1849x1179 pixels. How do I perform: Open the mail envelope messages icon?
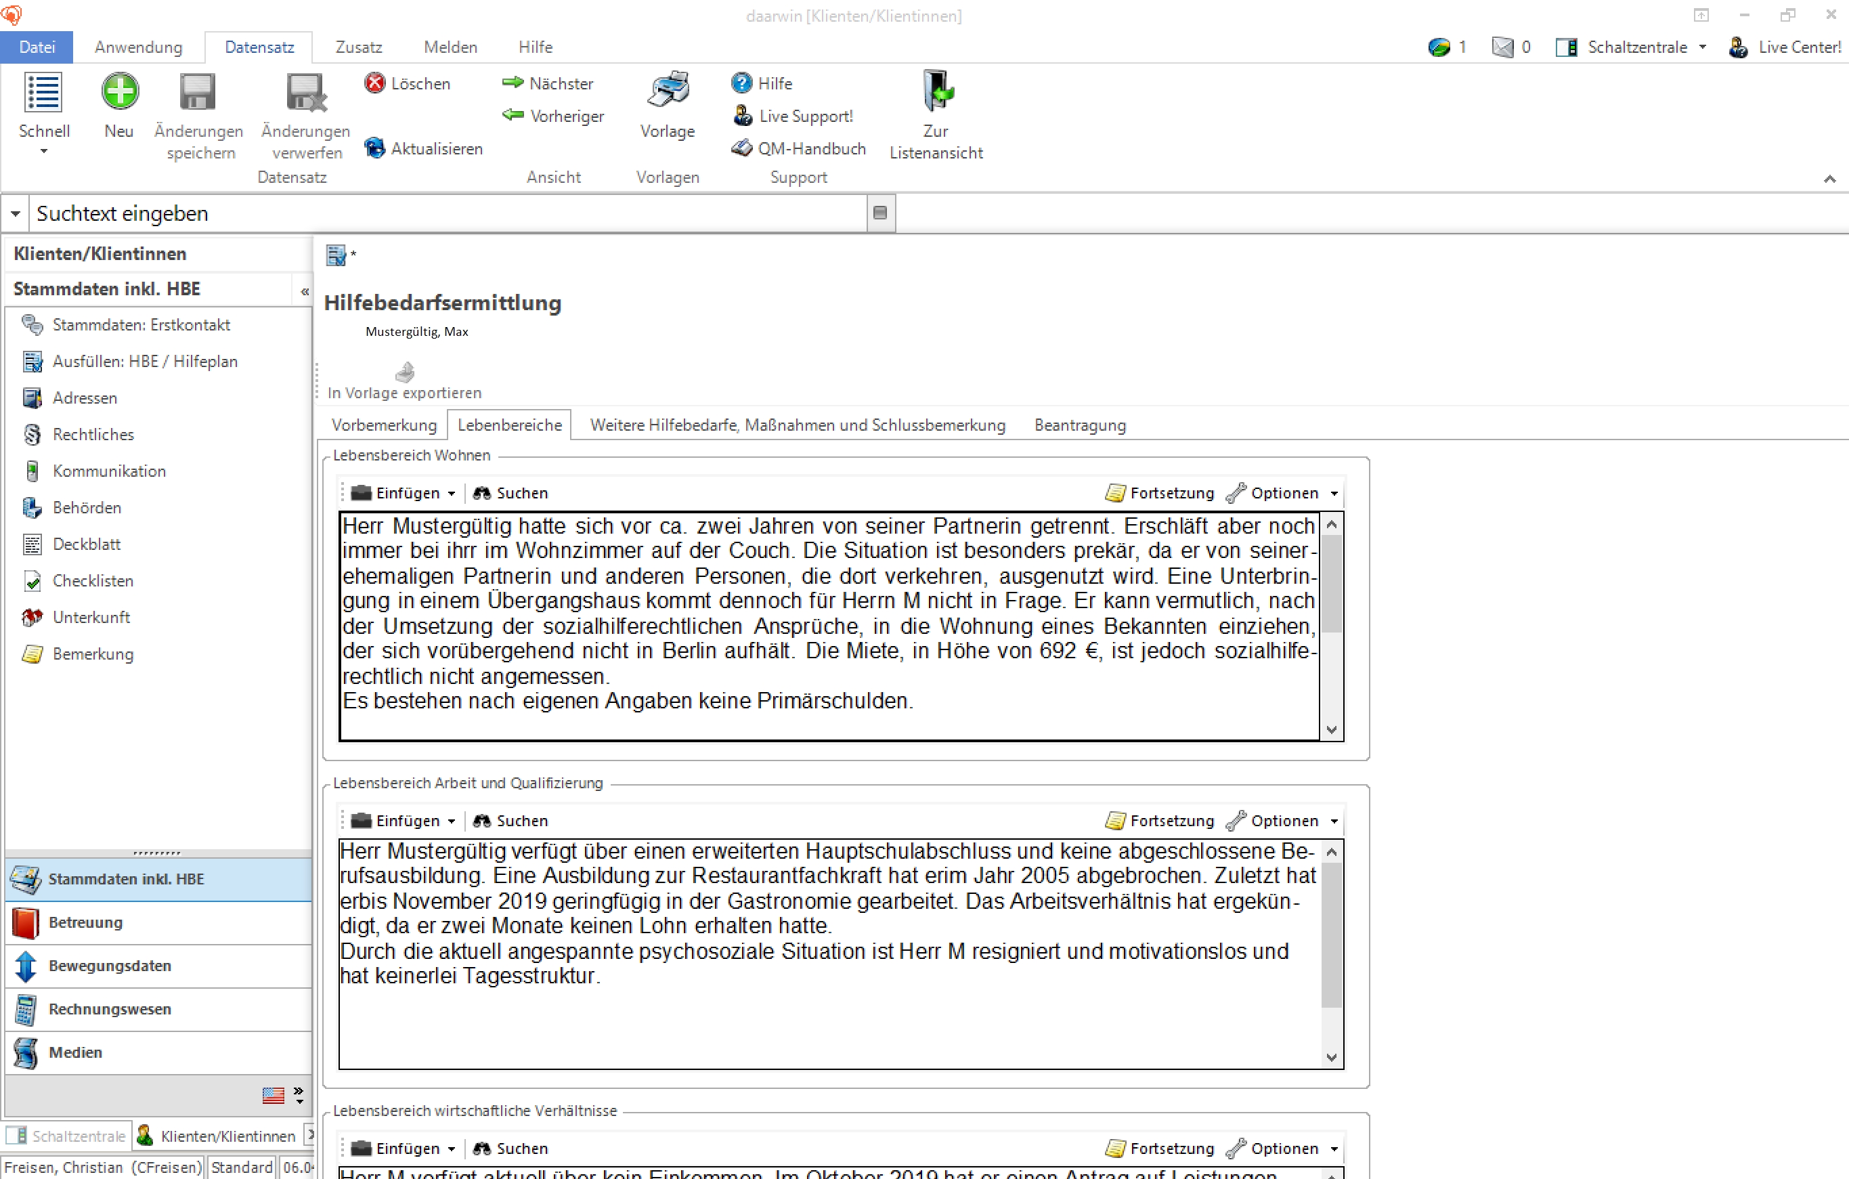[1502, 47]
